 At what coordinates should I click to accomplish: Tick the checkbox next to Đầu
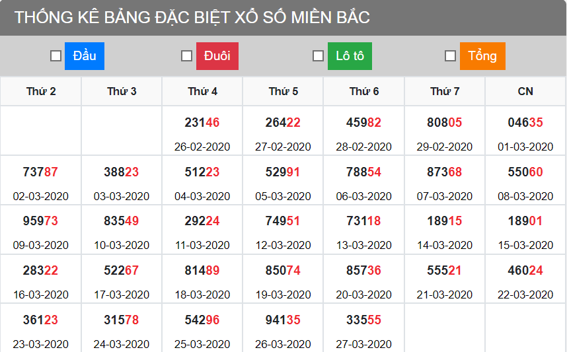(56, 56)
